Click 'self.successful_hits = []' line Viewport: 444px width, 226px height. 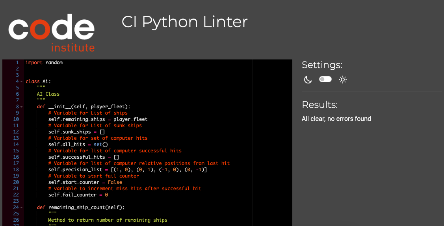(84, 157)
